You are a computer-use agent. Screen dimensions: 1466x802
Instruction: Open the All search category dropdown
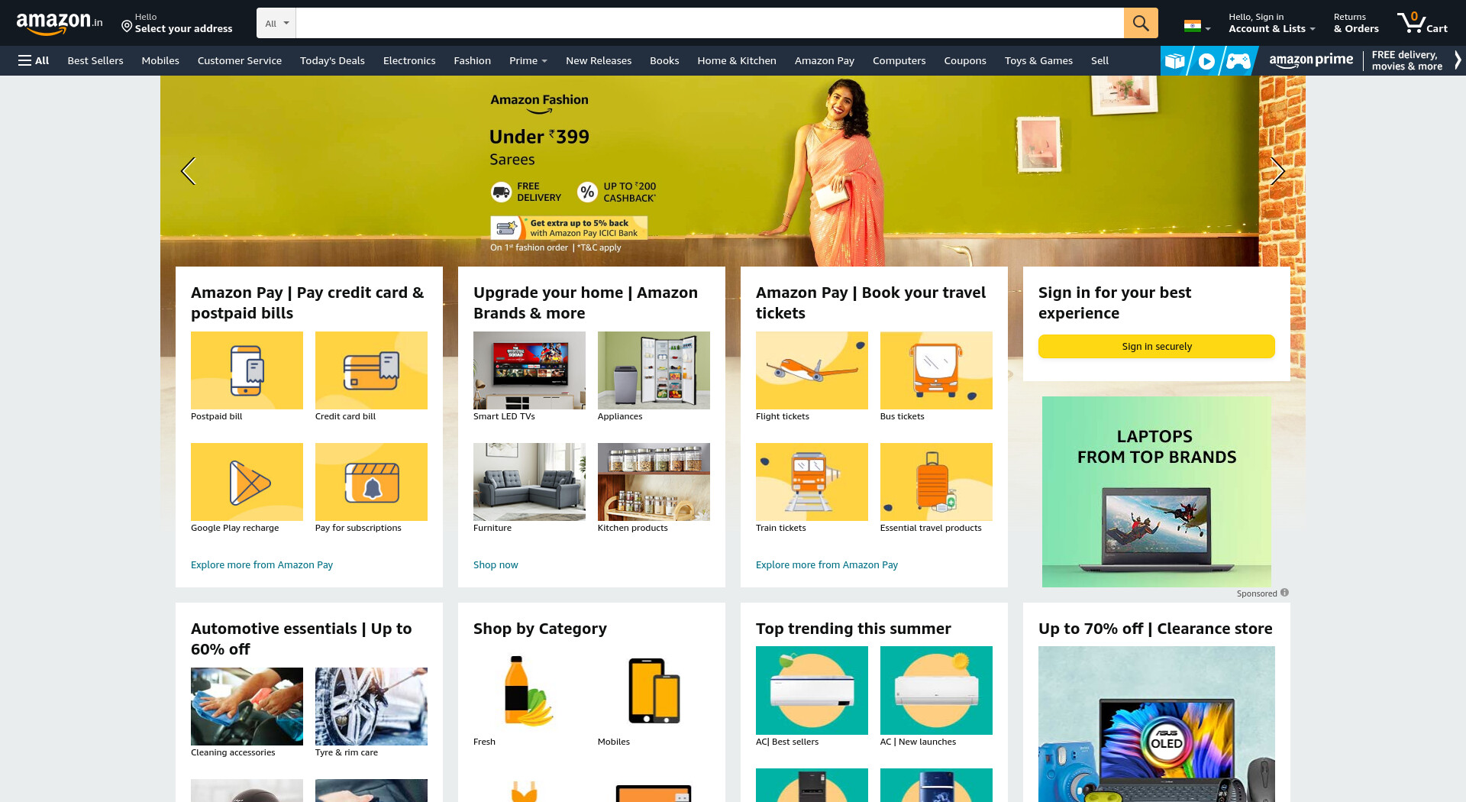276,23
